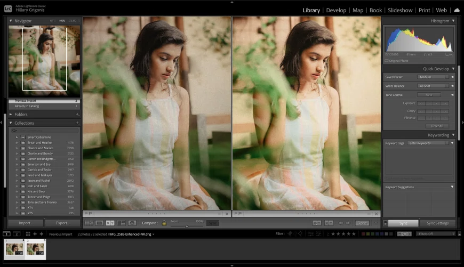Open the Saved Preset dropdown

pos(433,77)
